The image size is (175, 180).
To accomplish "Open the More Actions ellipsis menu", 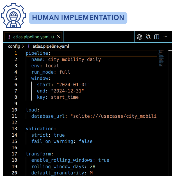I will coord(165,37).
